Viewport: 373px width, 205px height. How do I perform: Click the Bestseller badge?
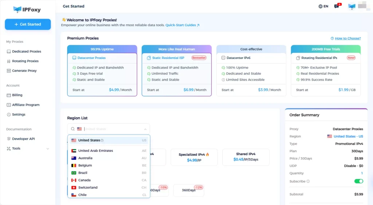tap(199, 58)
